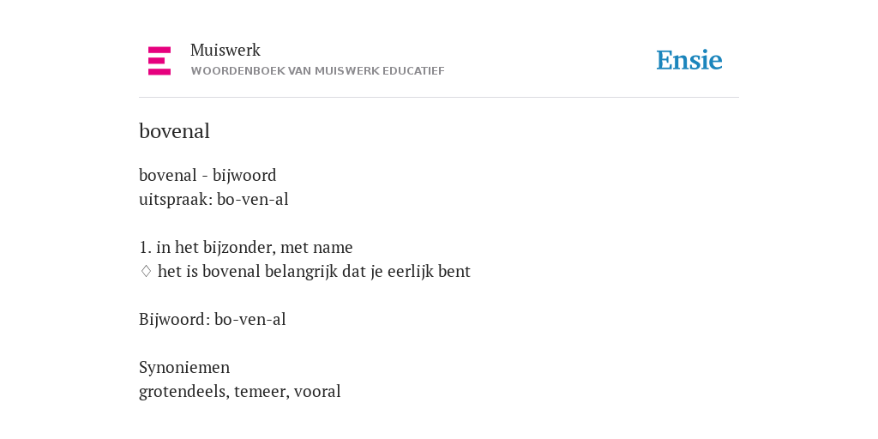Select Woordenboek van Muiswerk Educatief subtitle
The image size is (878, 439).
click(317, 71)
